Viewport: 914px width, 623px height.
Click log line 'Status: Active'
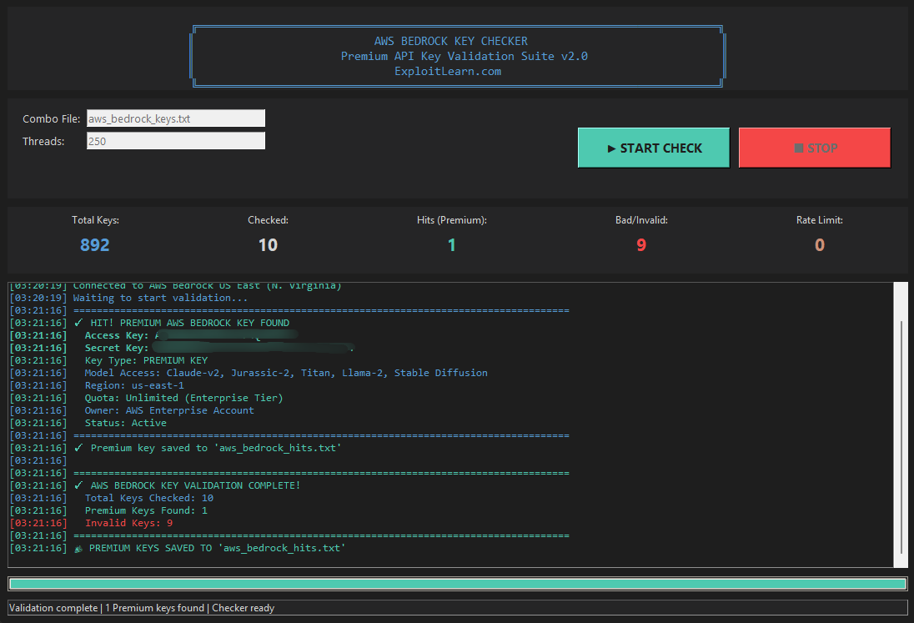[88, 423]
